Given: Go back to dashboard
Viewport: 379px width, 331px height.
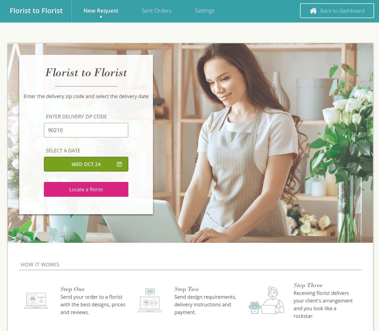Looking at the screenshot, I should [x=337, y=11].
